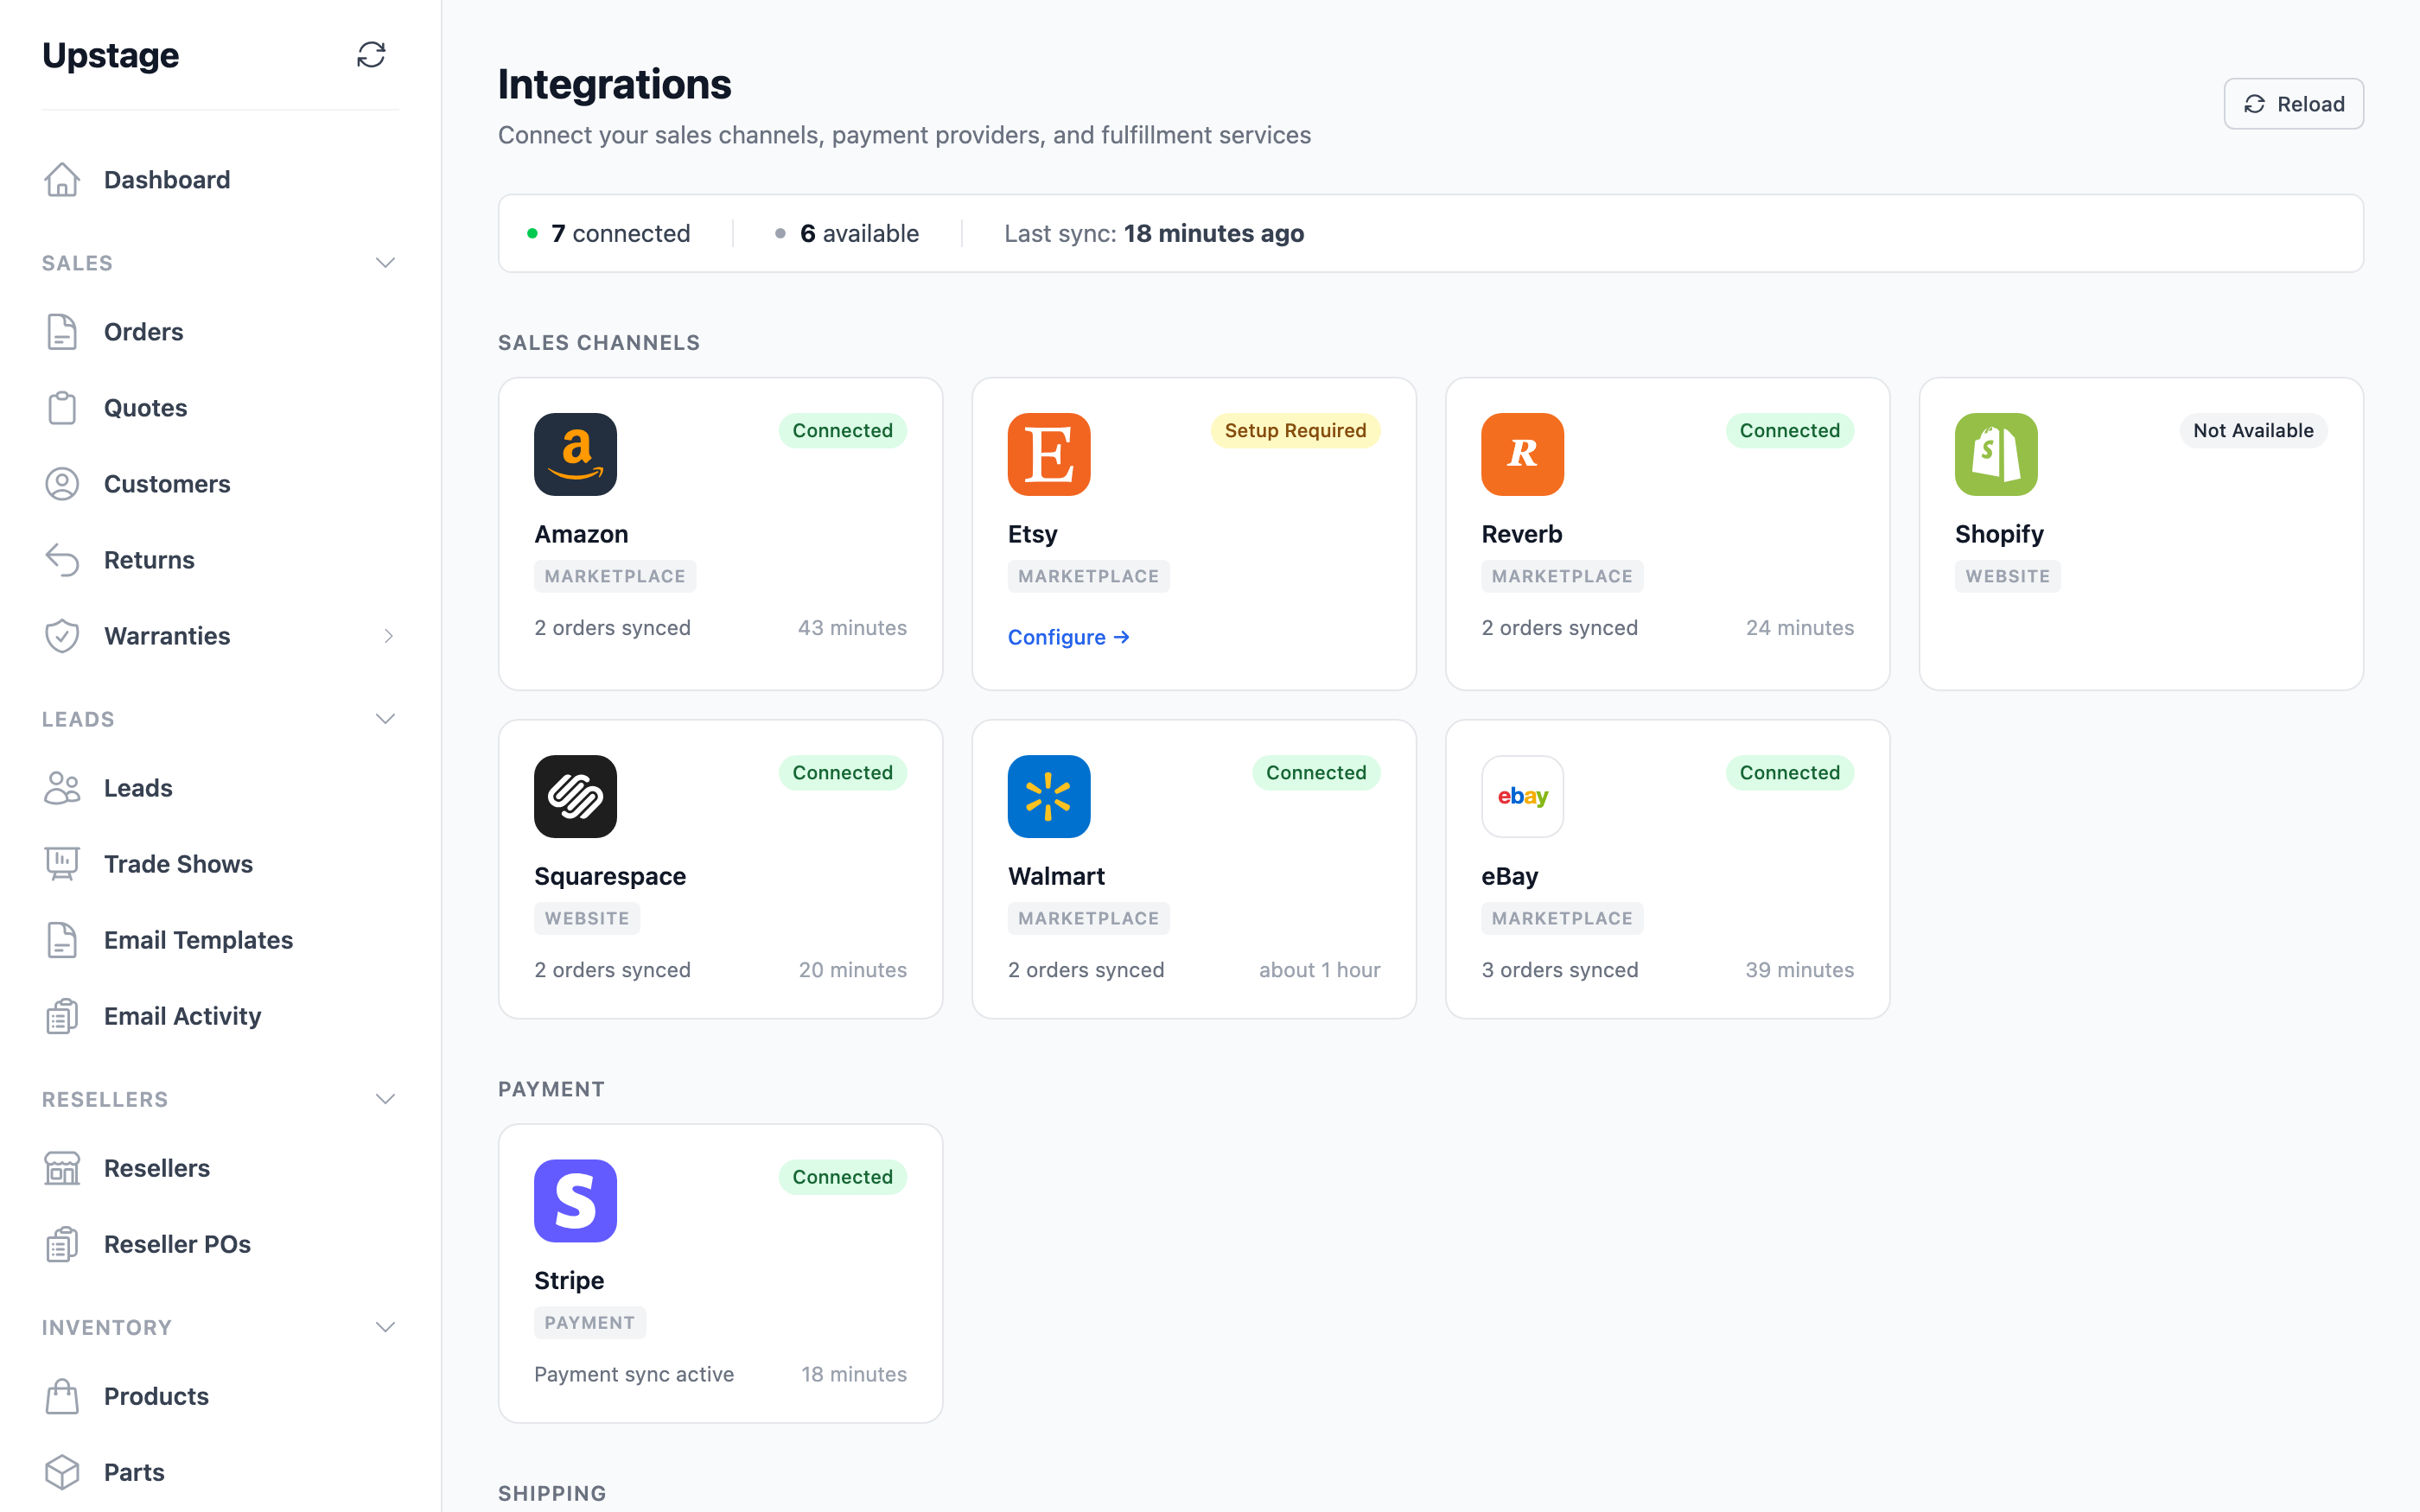The image size is (2420, 1512).
Task: Click the Reload button
Action: pyautogui.click(x=2293, y=104)
